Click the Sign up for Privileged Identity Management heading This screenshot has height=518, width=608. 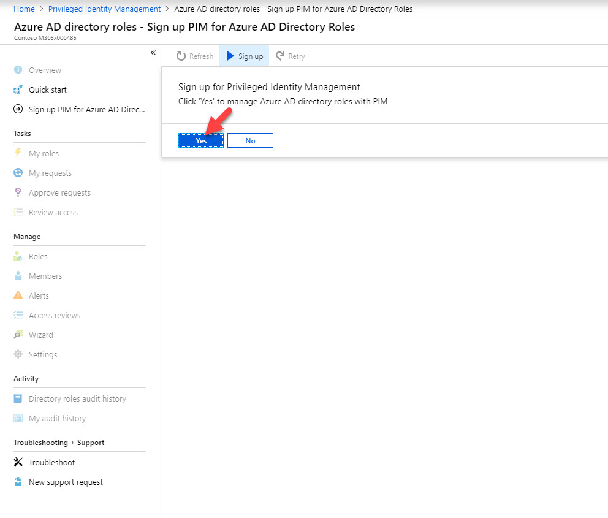coord(269,87)
